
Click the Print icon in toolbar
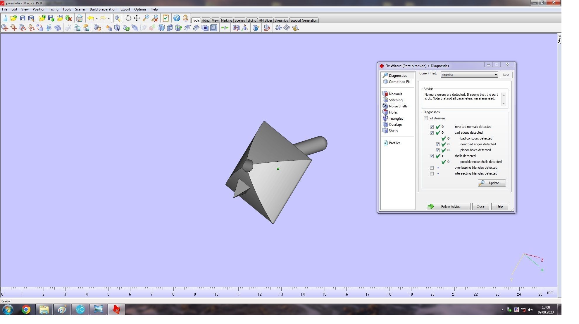pos(80,18)
